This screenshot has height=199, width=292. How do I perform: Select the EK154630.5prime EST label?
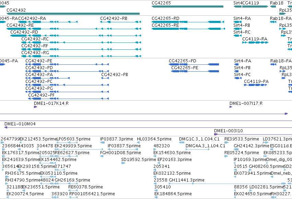point(172,153)
